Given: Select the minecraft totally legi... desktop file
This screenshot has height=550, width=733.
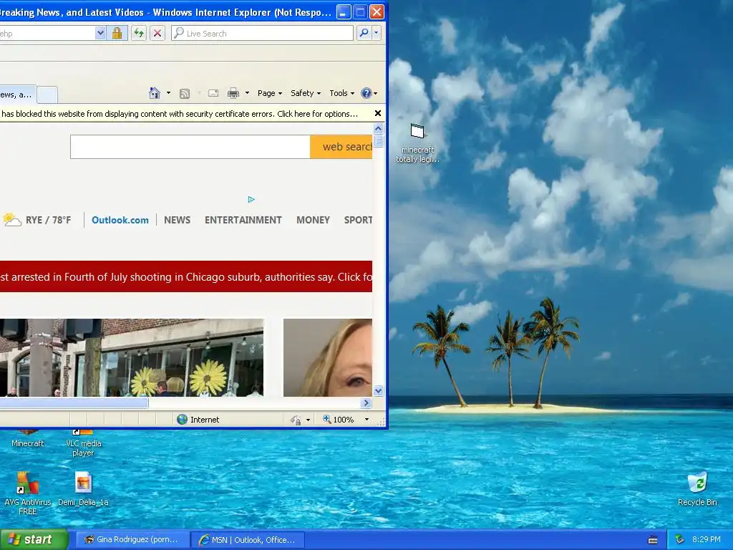Looking at the screenshot, I should click(x=417, y=143).
